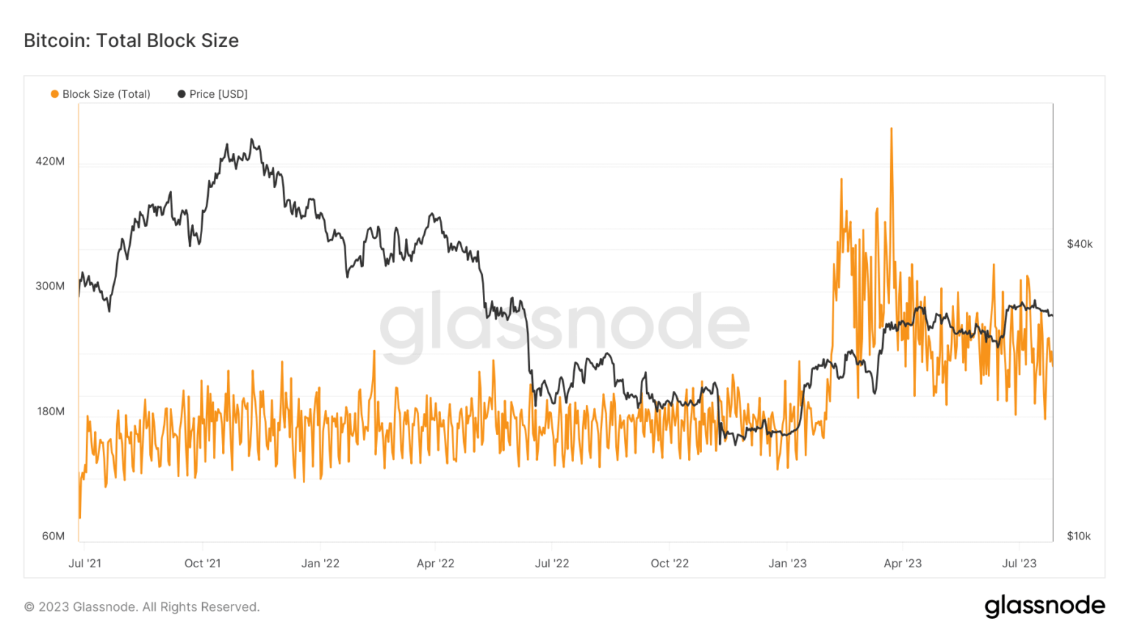The image size is (1129, 635).
Task: Click the 420M left axis label
Action: tap(50, 161)
